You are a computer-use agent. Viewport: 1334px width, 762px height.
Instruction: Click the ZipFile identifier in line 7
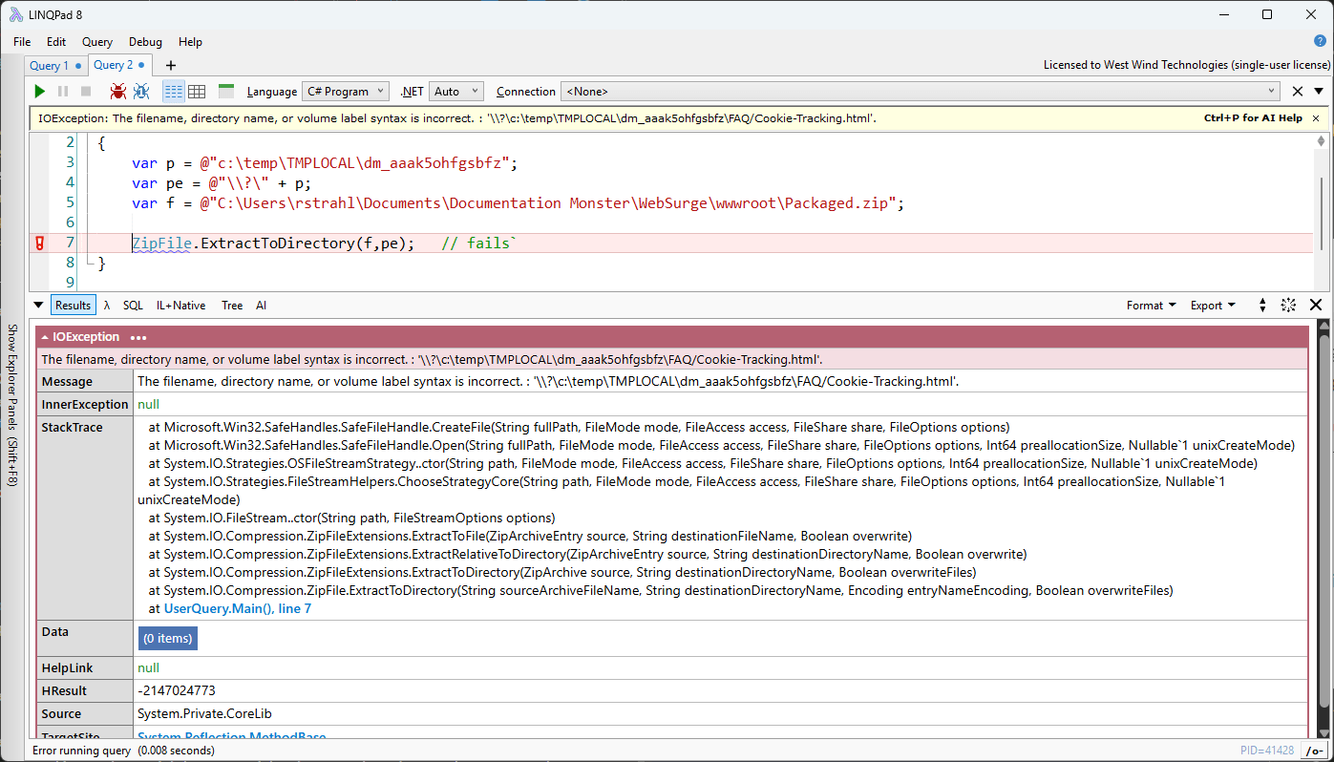pyautogui.click(x=162, y=243)
